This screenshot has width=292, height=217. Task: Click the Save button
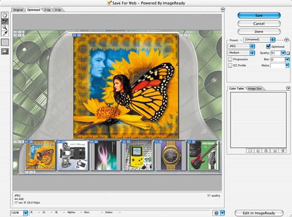[x=259, y=15]
